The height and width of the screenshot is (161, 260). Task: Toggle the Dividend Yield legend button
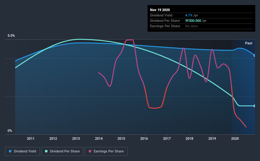click(22, 151)
